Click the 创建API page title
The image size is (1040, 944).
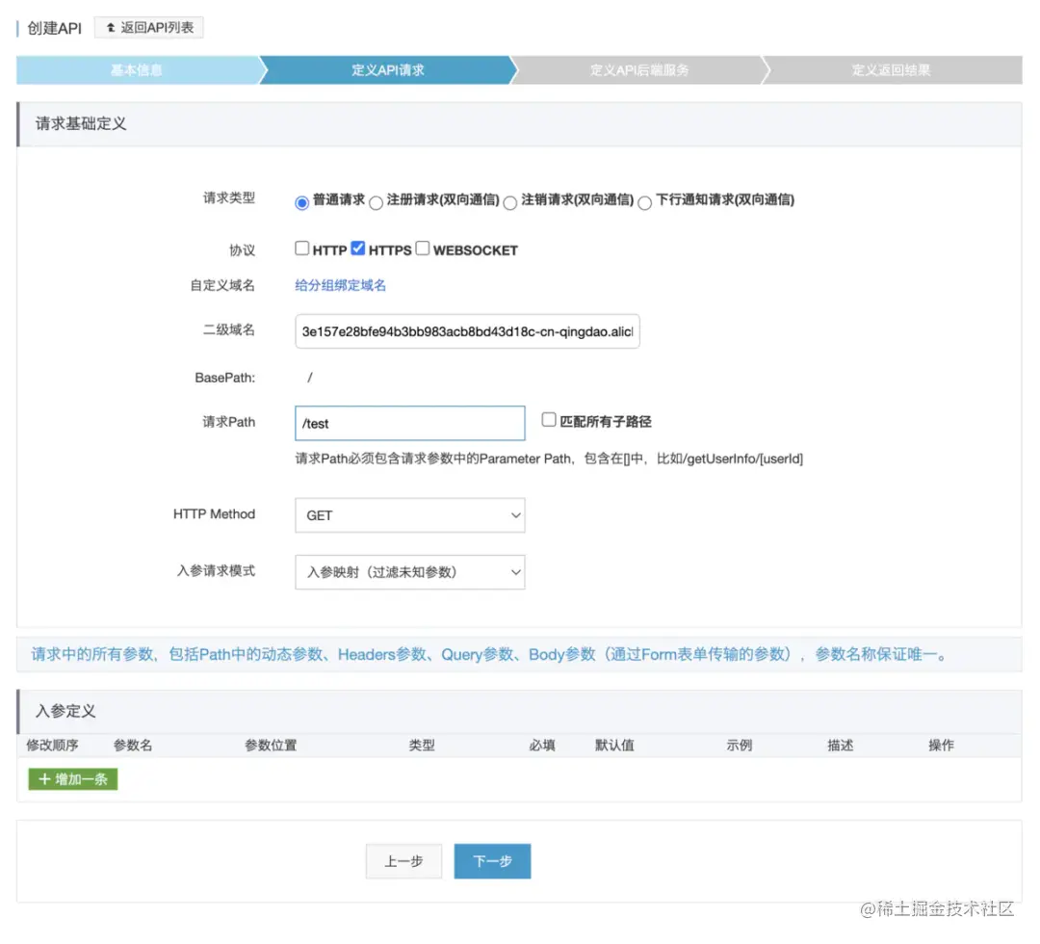54,28
